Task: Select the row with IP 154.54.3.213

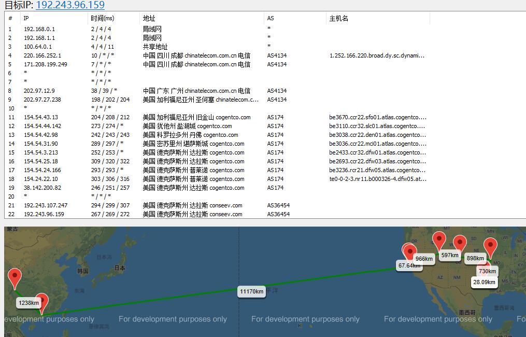Action: coord(218,152)
